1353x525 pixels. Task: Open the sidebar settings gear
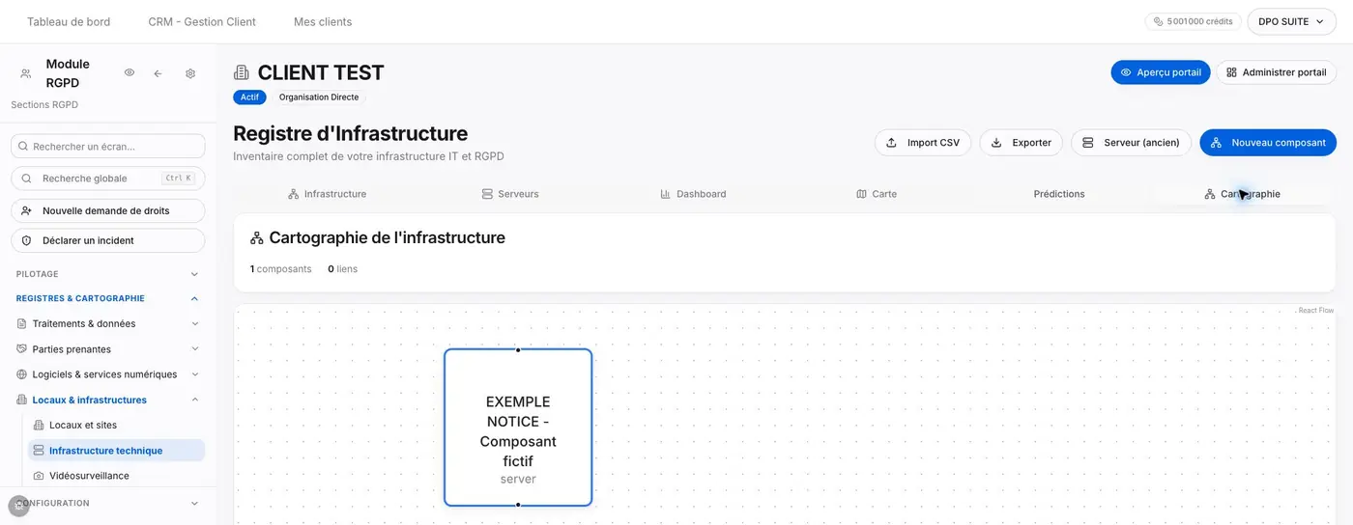pos(190,73)
